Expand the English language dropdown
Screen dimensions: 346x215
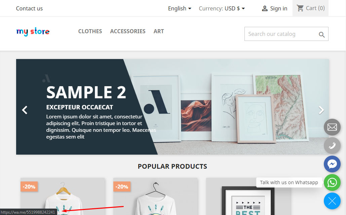tap(180, 9)
